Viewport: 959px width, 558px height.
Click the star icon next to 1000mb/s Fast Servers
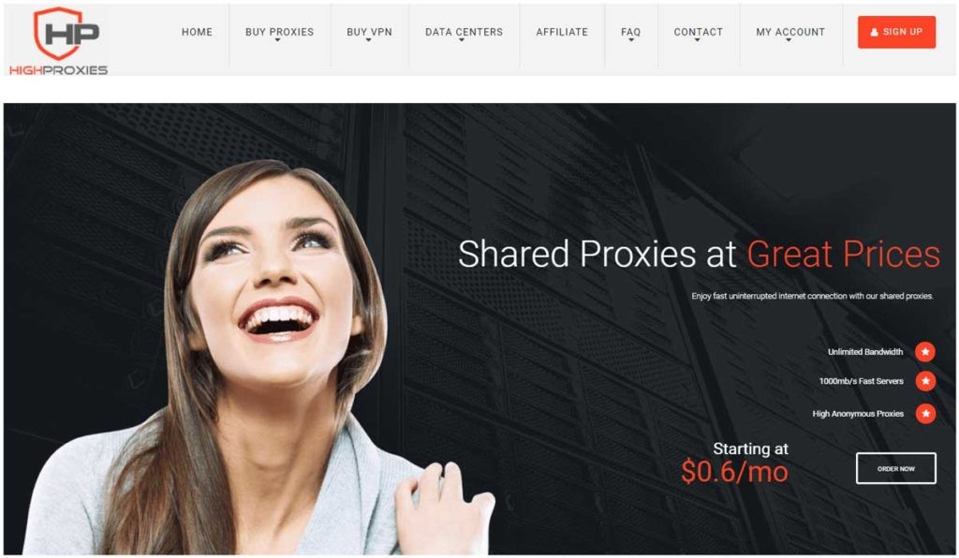[x=924, y=381]
